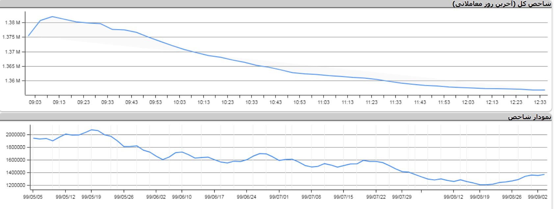Click the 99/07/15 date axis label
This screenshot has height=209, width=554.
pyautogui.click(x=343, y=197)
